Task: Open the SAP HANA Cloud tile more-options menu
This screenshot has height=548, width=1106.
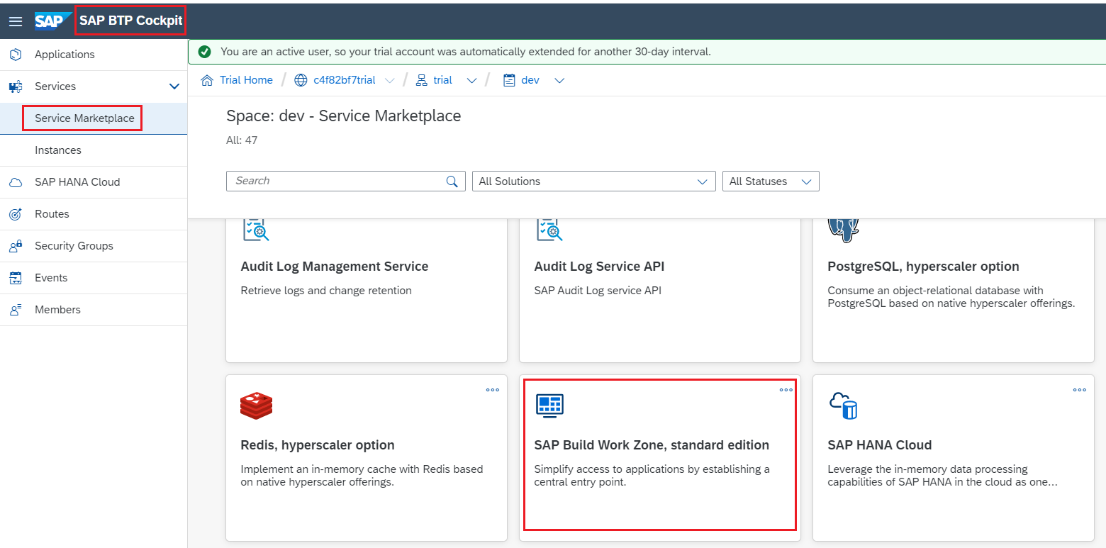Action: 1080,390
